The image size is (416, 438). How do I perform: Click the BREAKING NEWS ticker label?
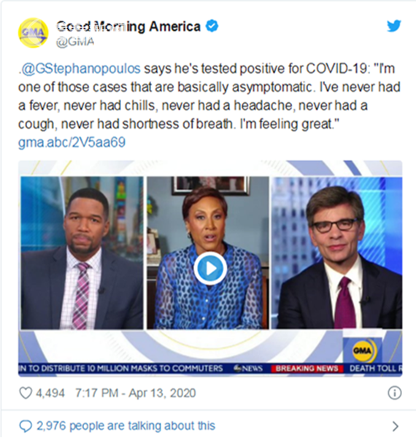point(307,369)
